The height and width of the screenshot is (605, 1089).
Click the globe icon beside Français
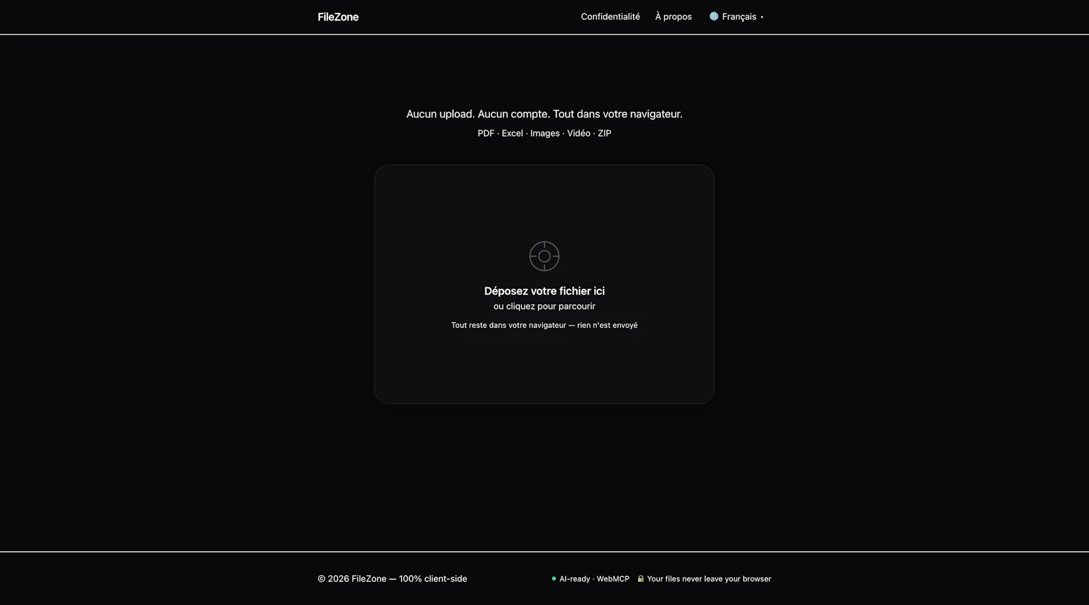tap(713, 16)
